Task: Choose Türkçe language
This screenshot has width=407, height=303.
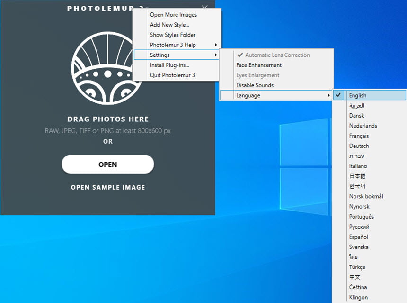Action: pos(369,267)
